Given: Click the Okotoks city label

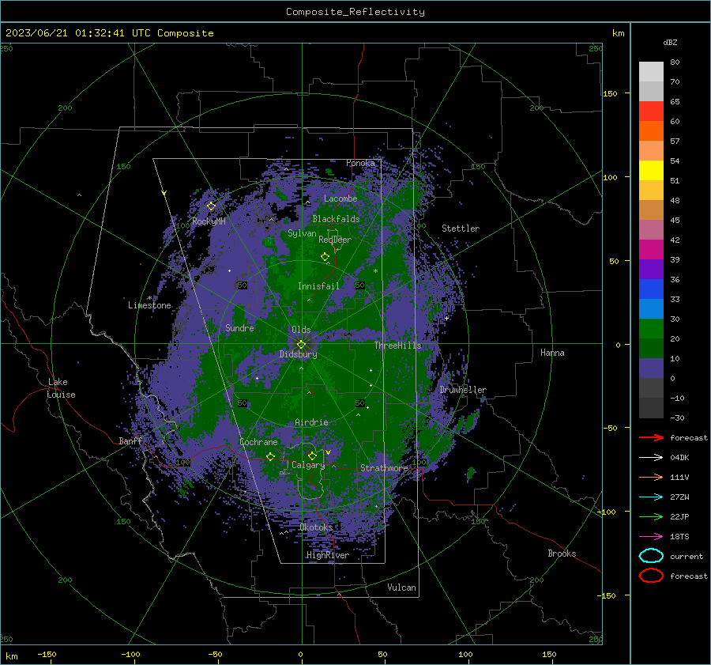Looking at the screenshot, I should 317,527.
